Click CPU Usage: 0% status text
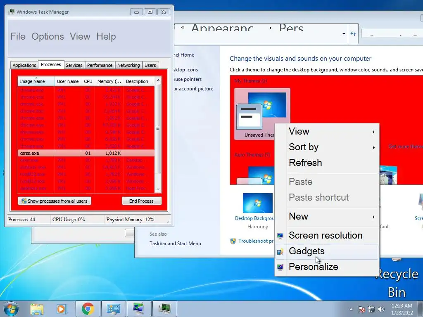The height and width of the screenshot is (317, 423). [69, 220]
